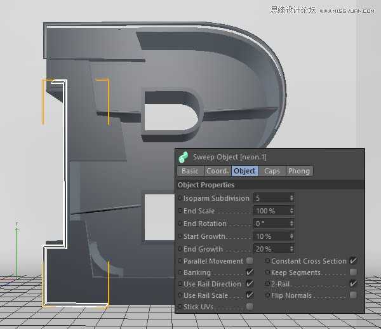Click keyframe dot beside End Scale
The width and height of the screenshot is (381, 329).
(180, 211)
